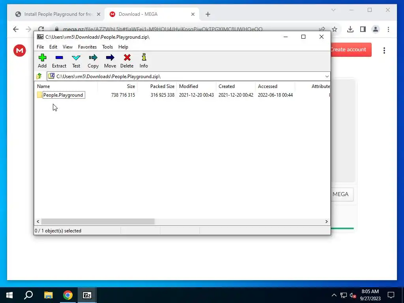Screen dimensions: 404x303
Task: Click the 7-Zip path input field
Action: pyautogui.click(x=188, y=76)
